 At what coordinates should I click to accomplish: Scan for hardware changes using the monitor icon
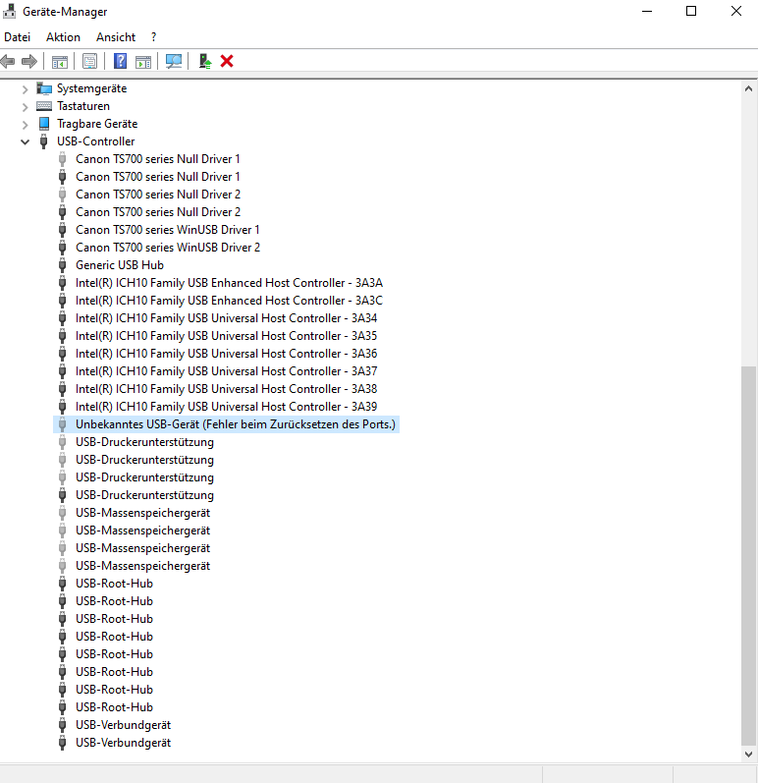tap(174, 62)
